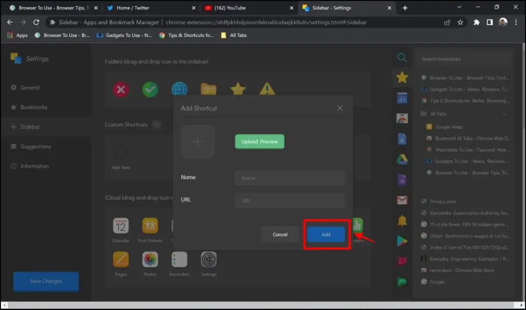This screenshot has width=526, height=310.
Task: Click the Name input field
Action: click(x=289, y=178)
